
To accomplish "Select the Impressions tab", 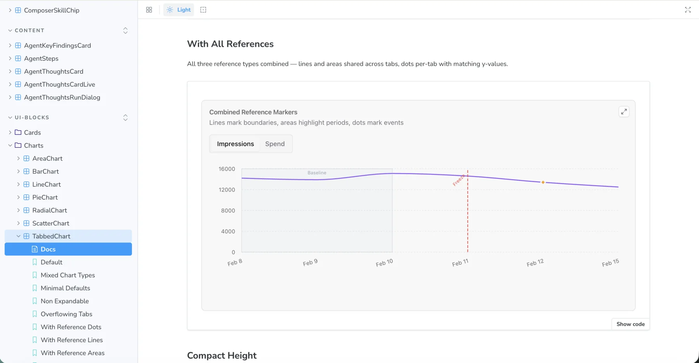I will click(x=235, y=144).
